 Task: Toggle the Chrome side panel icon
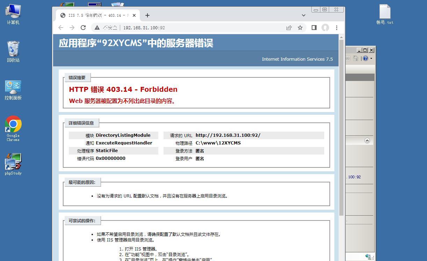click(x=314, y=28)
